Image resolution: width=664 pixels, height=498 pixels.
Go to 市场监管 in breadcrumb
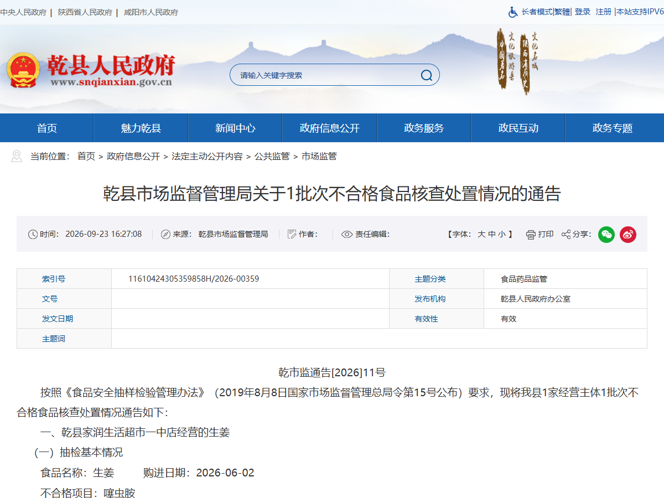pos(319,156)
